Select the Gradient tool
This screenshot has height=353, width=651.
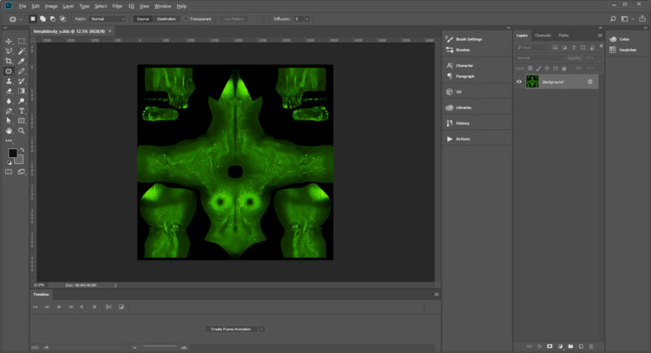click(22, 91)
